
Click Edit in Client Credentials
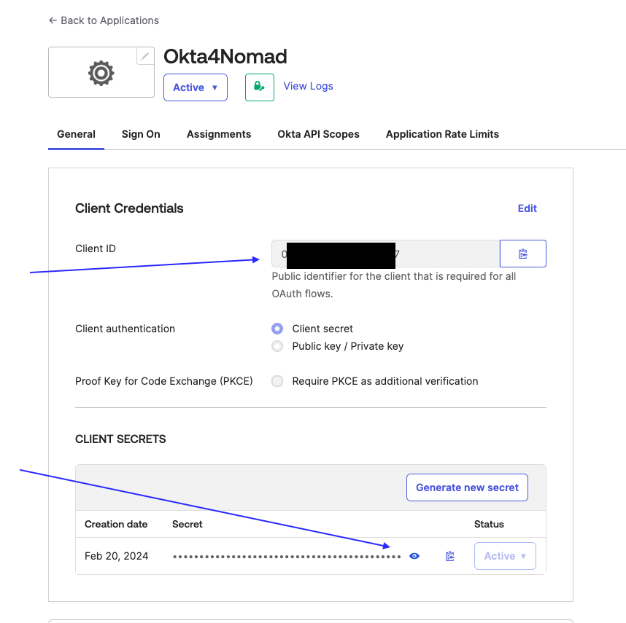click(527, 208)
